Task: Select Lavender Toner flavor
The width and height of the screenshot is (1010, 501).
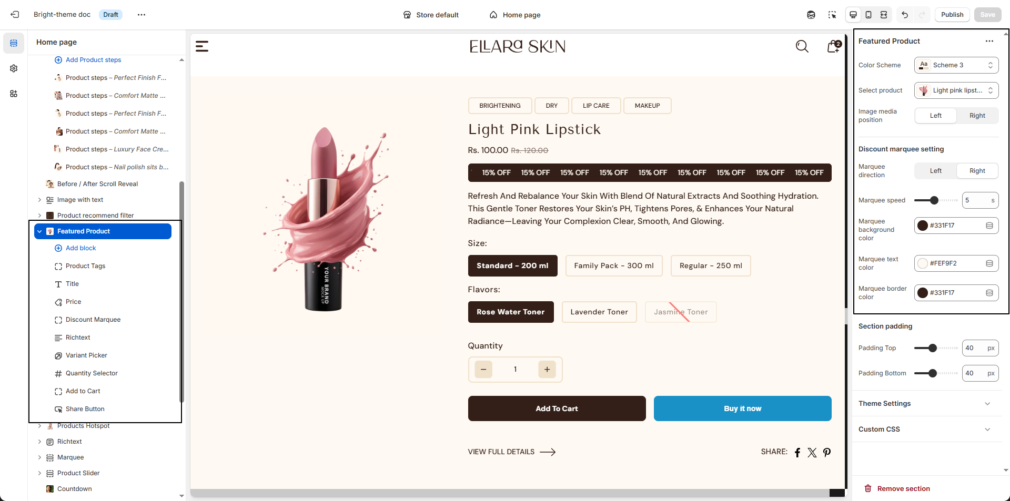Action: tap(599, 312)
